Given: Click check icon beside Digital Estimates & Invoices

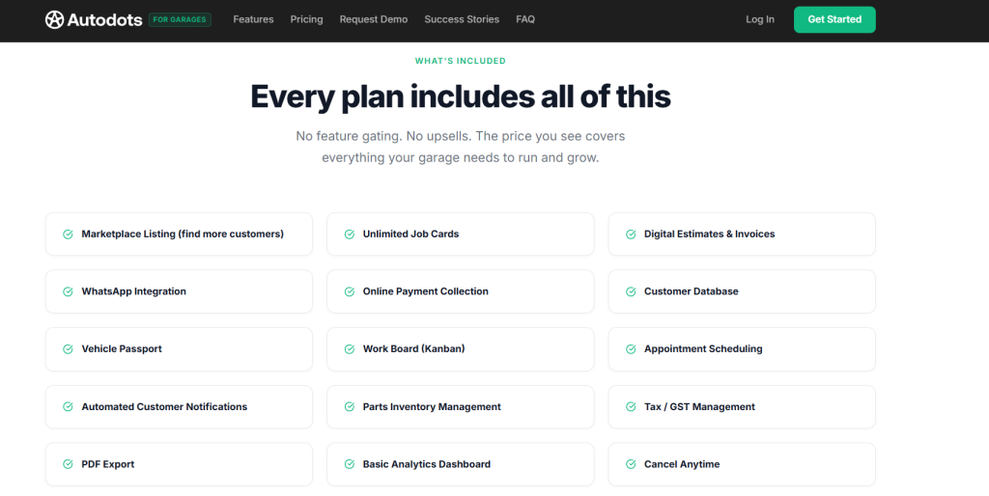Looking at the screenshot, I should click(x=630, y=234).
